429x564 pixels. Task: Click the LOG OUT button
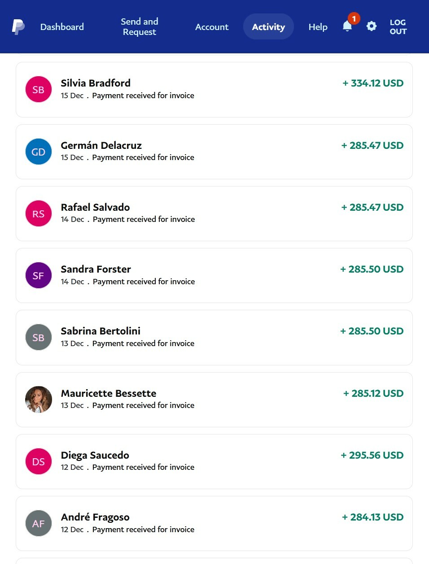click(x=398, y=27)
